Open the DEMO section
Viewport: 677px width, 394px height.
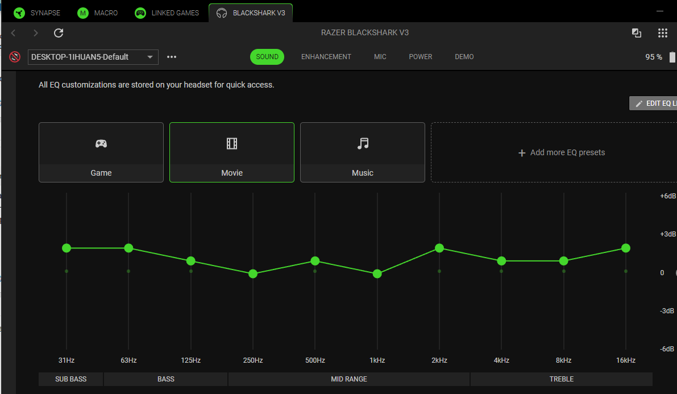[464, 57]
